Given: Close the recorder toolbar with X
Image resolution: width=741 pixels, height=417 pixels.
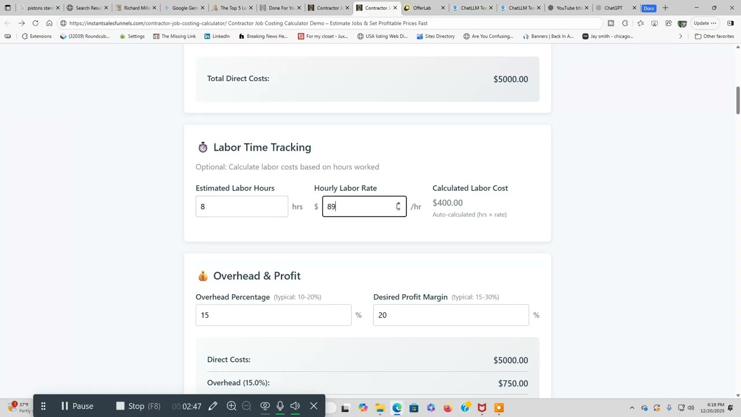Looking at the screenshot, I should coord(314,406).
